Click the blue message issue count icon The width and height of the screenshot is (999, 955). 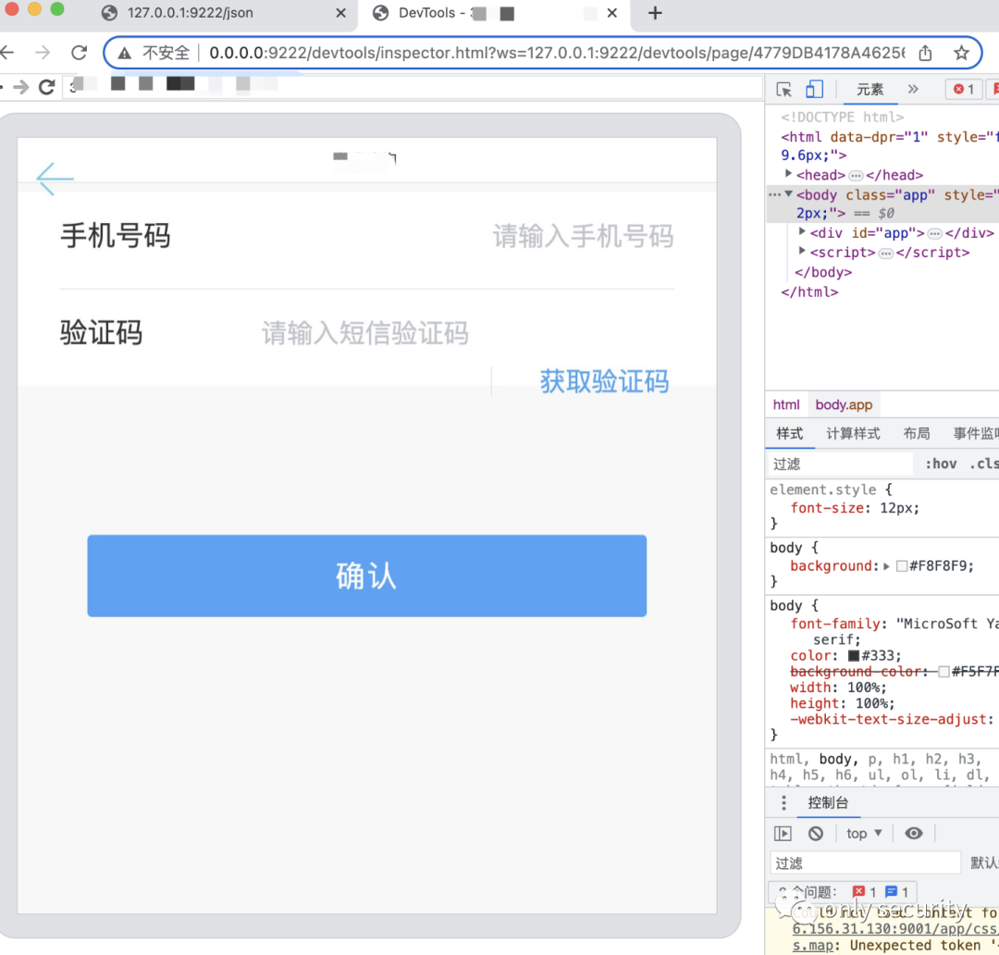pyautogui.click(x=891, y=892)
